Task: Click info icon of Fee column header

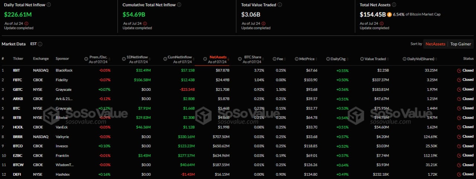Action: (274, 59)
